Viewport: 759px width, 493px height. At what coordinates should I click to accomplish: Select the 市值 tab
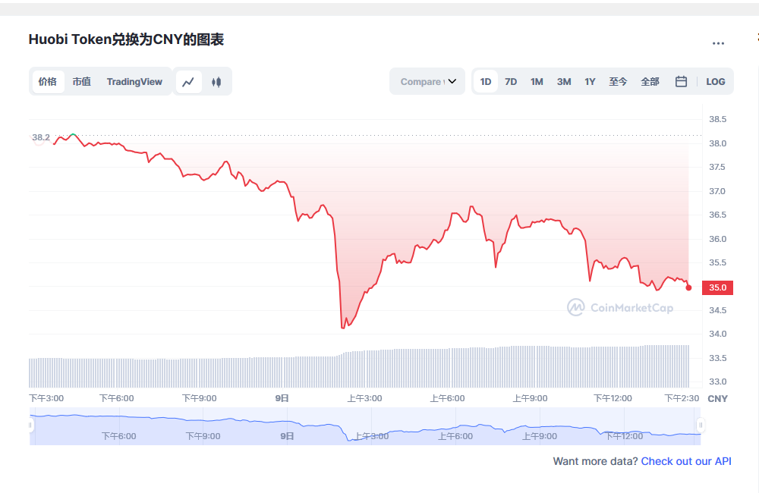(81, 81)
